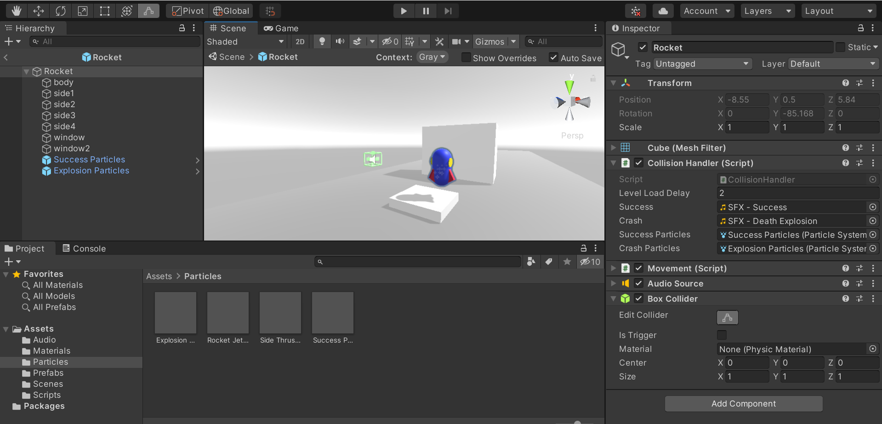Open the Layers dropdown
The height and width of the screenshot is (424, 882).
[x=767, y=11]
